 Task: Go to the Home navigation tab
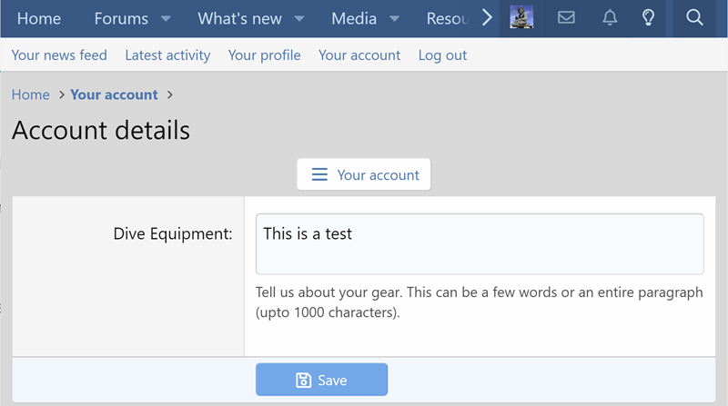tap(39, 18)
